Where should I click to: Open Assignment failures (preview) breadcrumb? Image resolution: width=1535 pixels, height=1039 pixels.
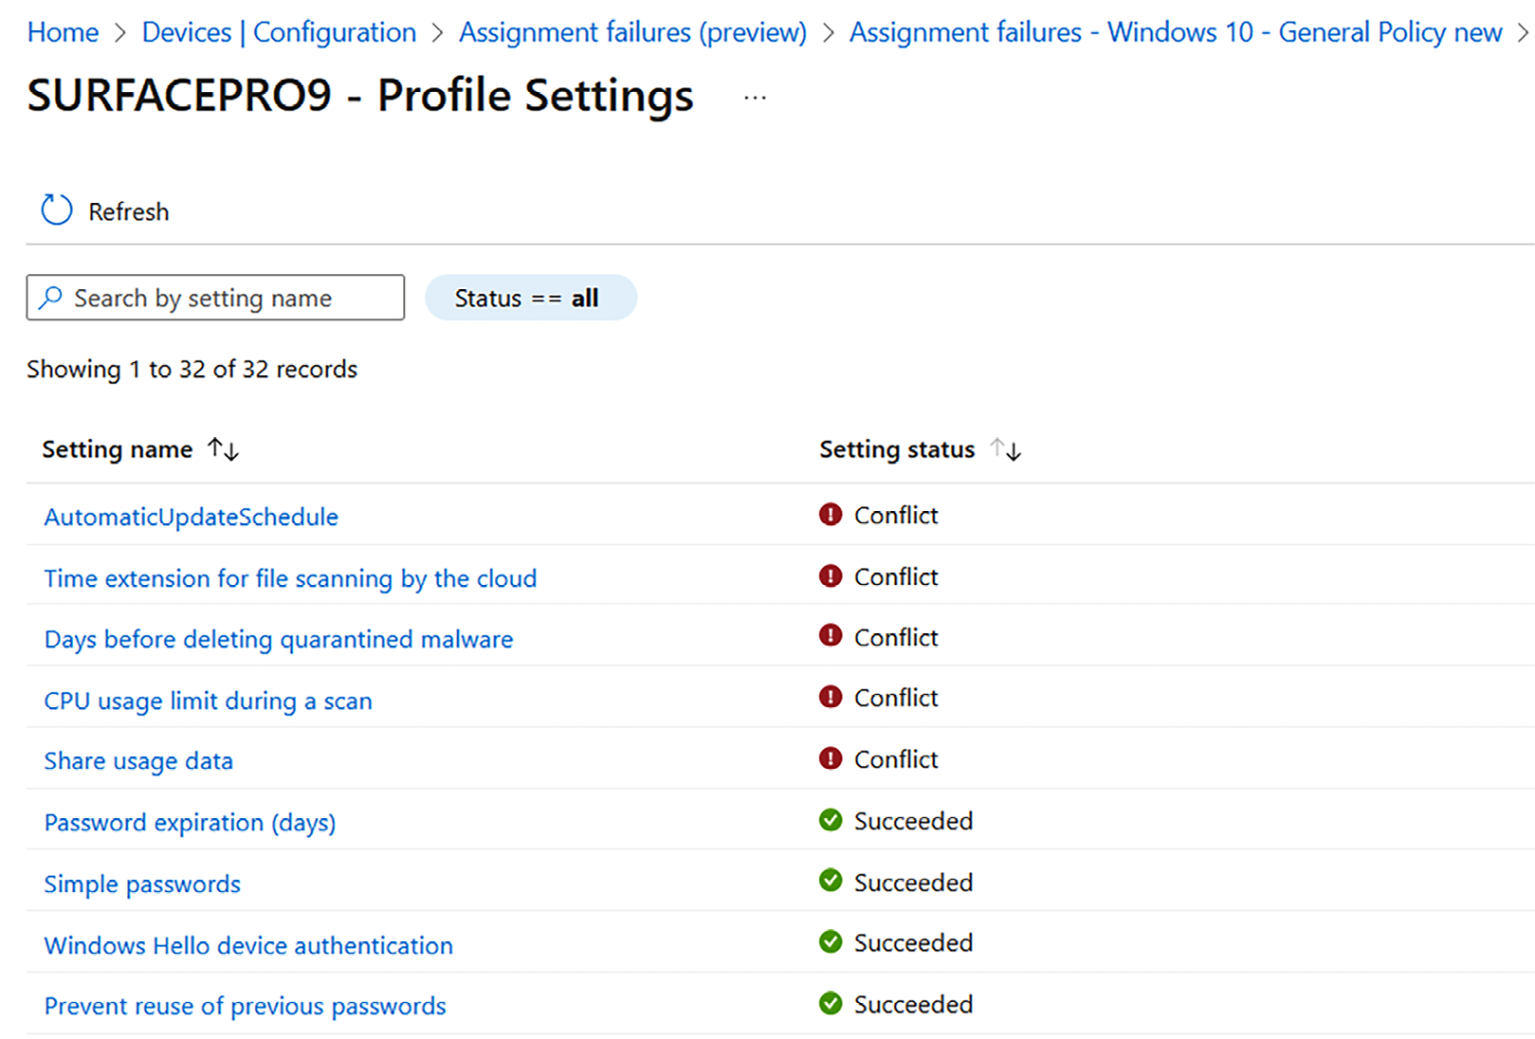pos(632,32)
